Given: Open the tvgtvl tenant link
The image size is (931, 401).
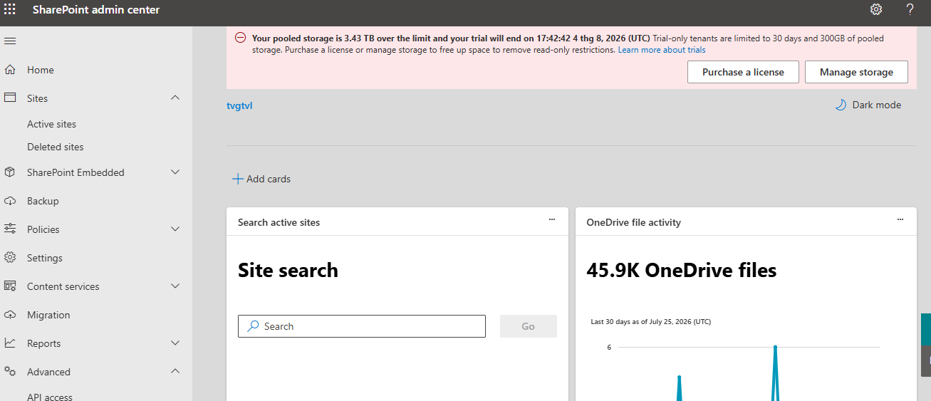Looking at the screenshot, I should (x=239, y=106).
